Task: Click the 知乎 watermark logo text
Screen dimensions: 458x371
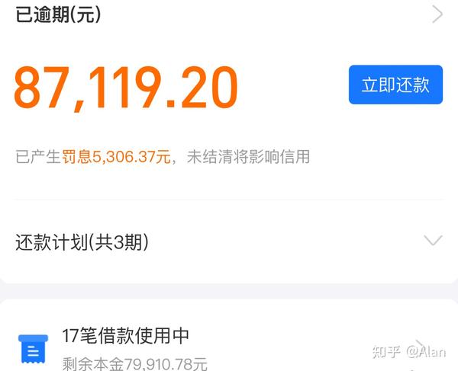Action: tap(386, 352)
